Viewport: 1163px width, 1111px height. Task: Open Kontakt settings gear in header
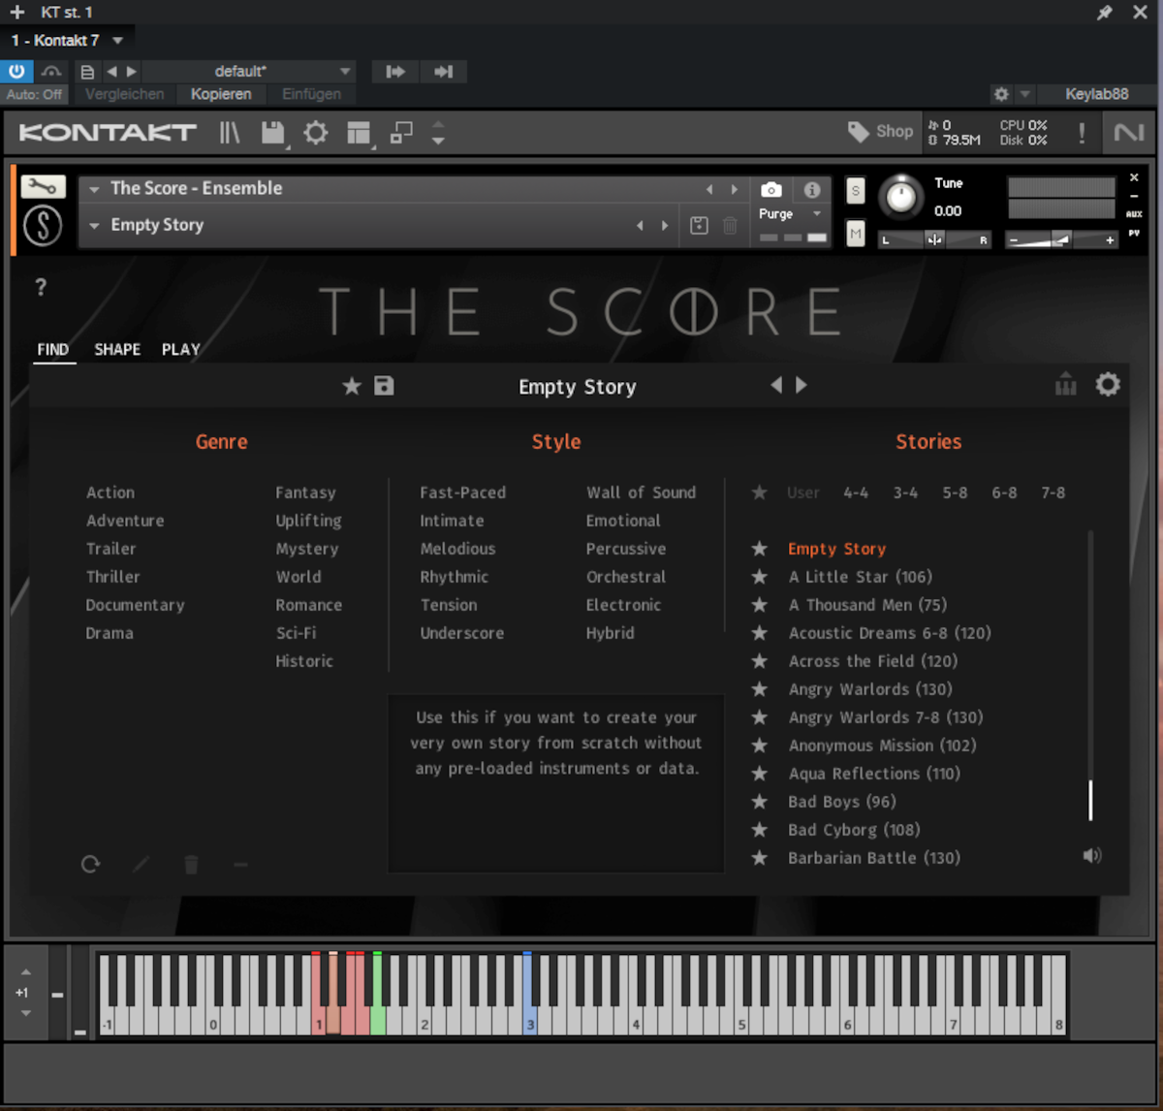click(316, 132)
